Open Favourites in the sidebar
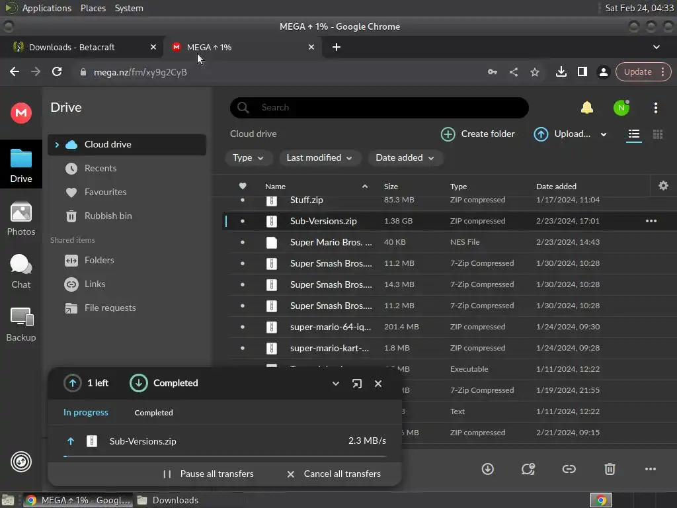The height and width of the screenshot is (508, 677). coord(126,192)
